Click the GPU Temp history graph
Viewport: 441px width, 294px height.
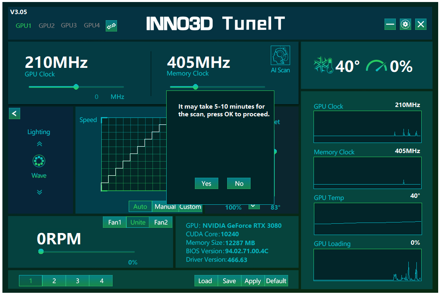click(368, 219)
